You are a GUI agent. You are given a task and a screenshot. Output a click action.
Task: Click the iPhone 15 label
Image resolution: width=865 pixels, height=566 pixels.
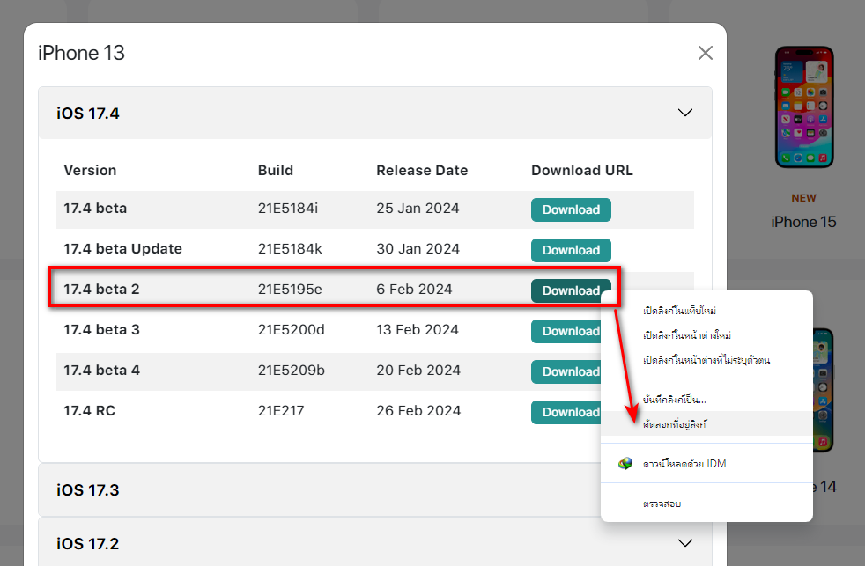pyautogui.click(x=803, y=222)
